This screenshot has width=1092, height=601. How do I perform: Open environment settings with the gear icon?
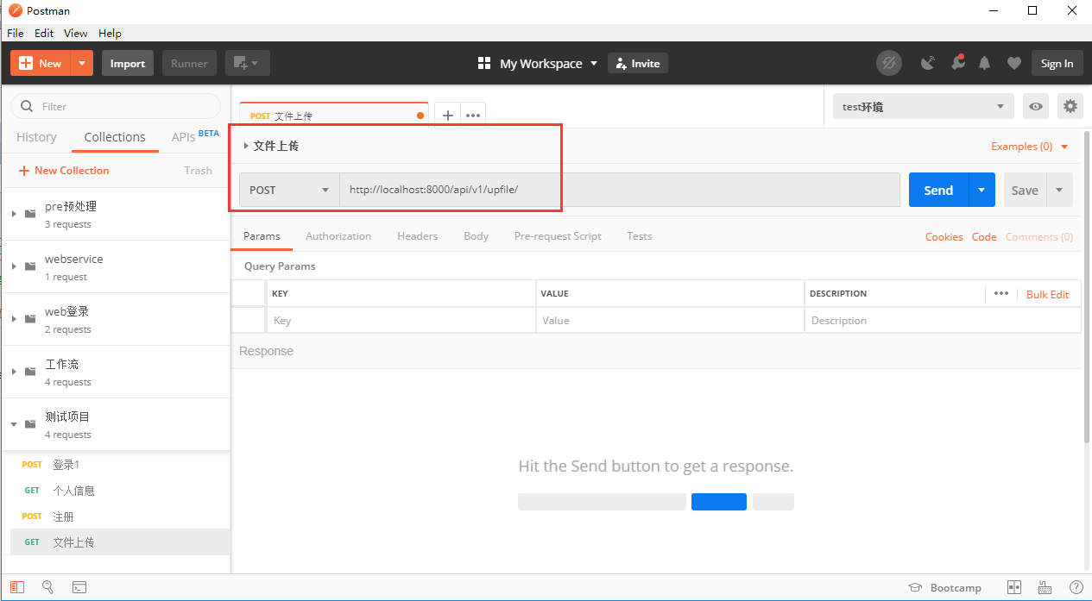pos(1070,105)
